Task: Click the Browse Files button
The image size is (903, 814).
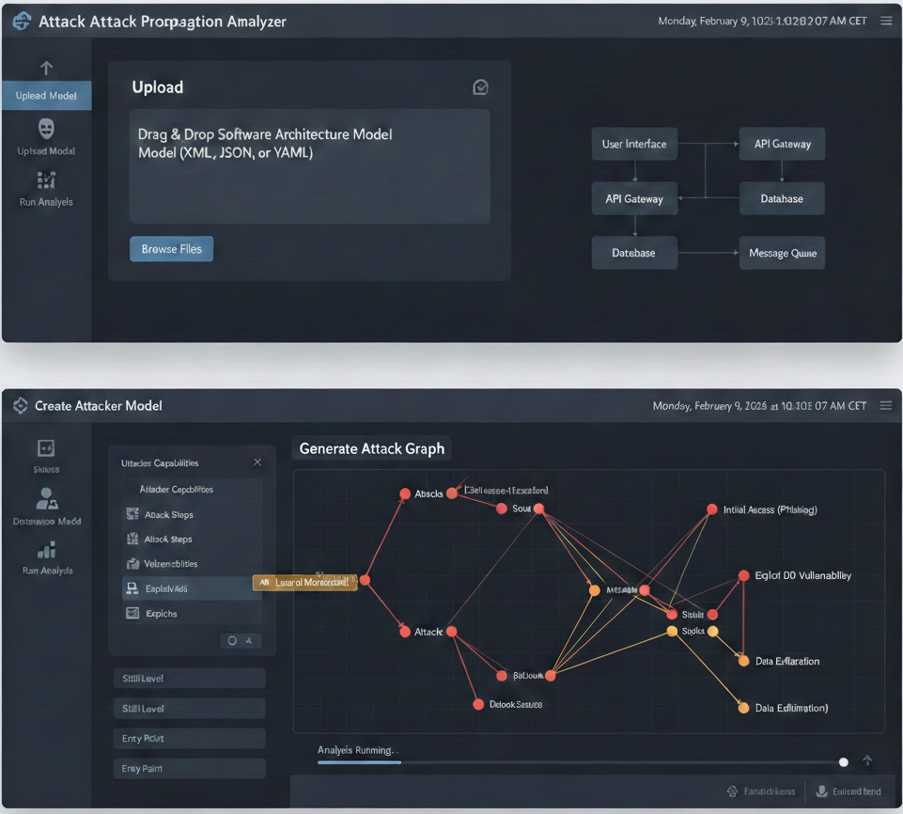Action: [171, 249]
